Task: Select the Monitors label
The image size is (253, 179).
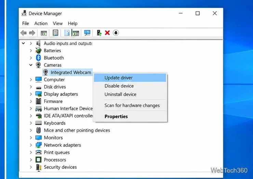Action: pyautogui.click(x=53, y=138)
